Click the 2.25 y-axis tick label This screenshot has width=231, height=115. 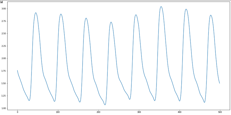[3, 46]
